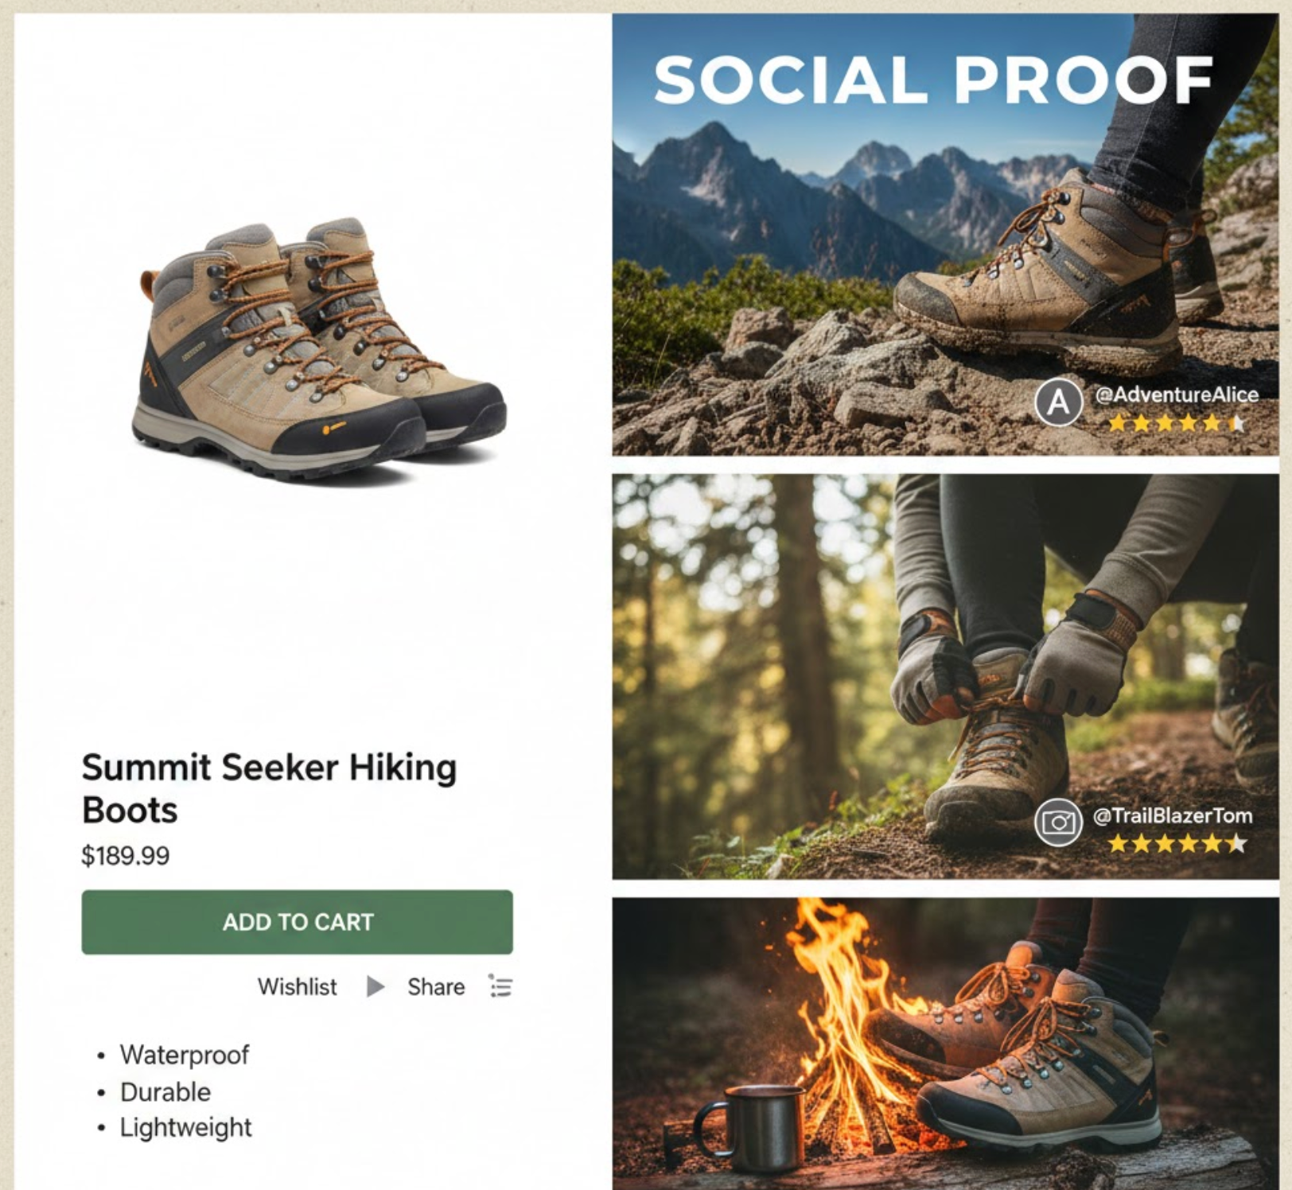This screenshot has width=1292, height=1190.
Task: Click the star rating under @AdventureAlice
Action: coord(1177,423)
